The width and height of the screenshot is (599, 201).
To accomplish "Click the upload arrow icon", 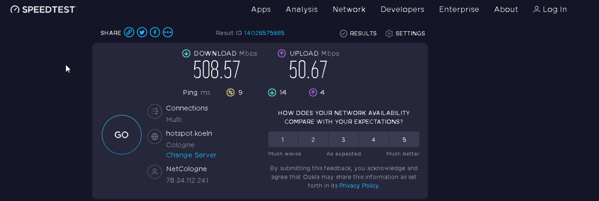I will click(x=282, y=53).
